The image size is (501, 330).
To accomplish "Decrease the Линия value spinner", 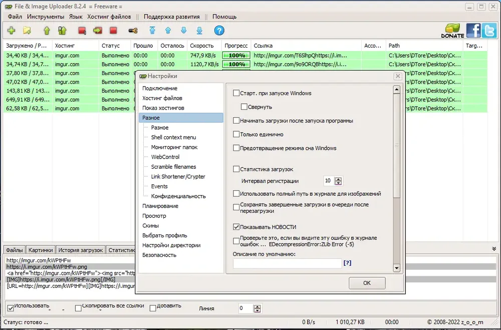I will pyautogui.click(x=257, y=310).
